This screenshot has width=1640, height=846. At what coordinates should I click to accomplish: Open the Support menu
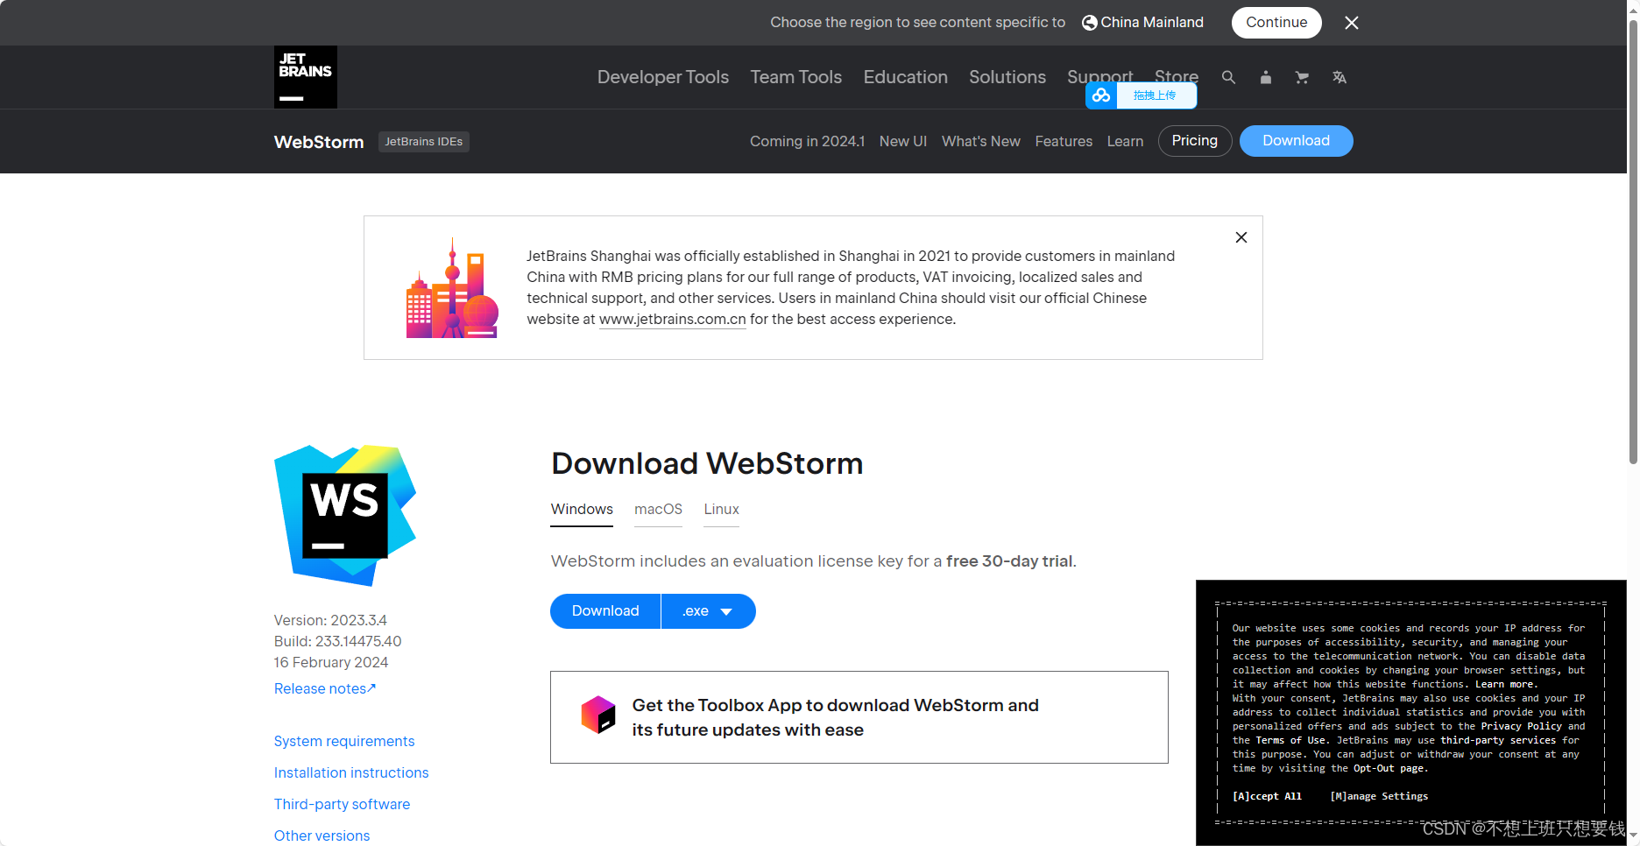click(1100, 75)
